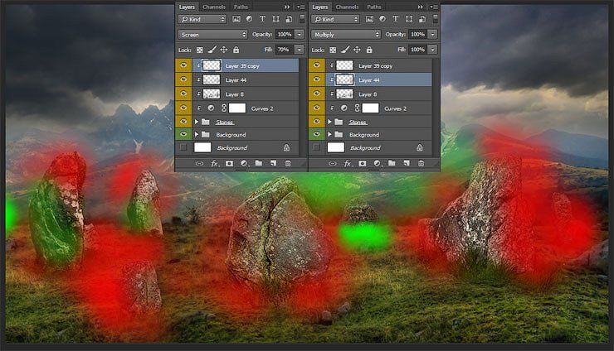Lock transparent pixels in right Layers panel
614x351 pixels.
pyautogui.click(x=333, y=50)
